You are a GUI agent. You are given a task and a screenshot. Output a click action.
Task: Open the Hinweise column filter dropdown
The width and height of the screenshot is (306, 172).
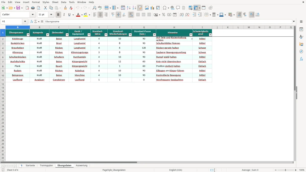click(x=191, y=35)
